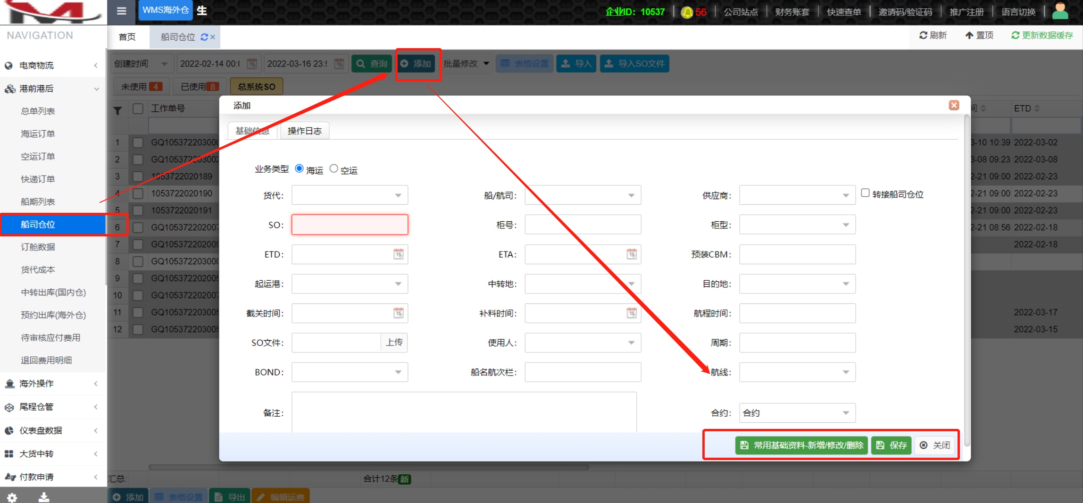Open the 货代 dropdown

point(350,195)
